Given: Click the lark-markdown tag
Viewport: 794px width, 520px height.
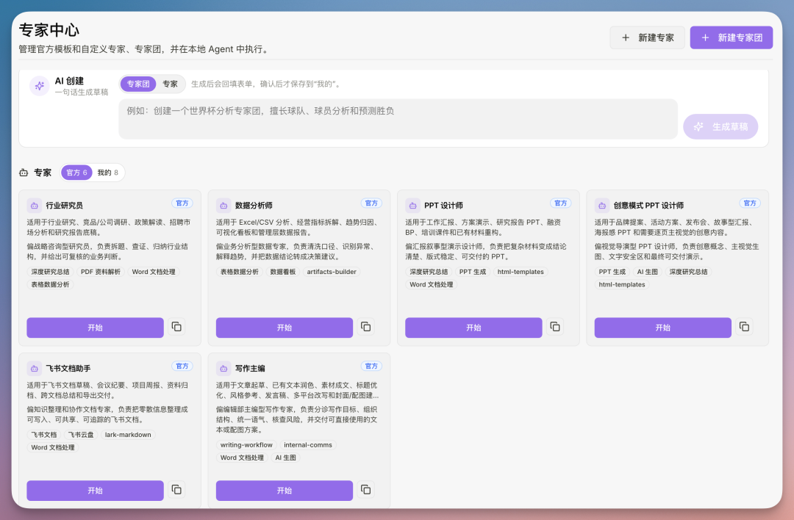Looking at the screenshot, I should point(128,435).
